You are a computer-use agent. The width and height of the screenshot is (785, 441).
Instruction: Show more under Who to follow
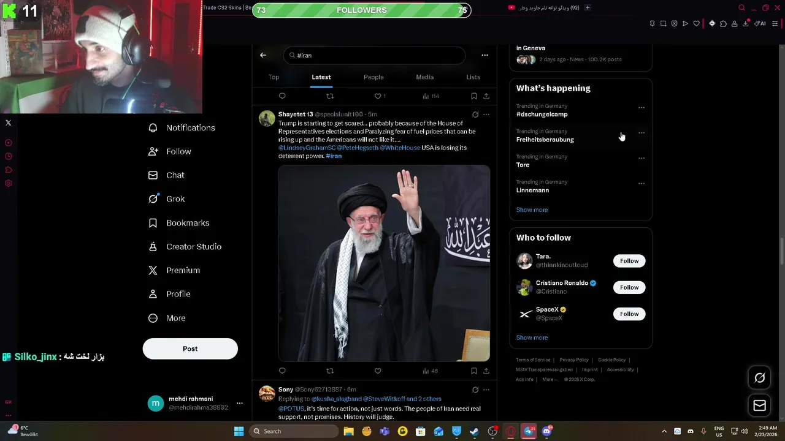click(532, 338)
